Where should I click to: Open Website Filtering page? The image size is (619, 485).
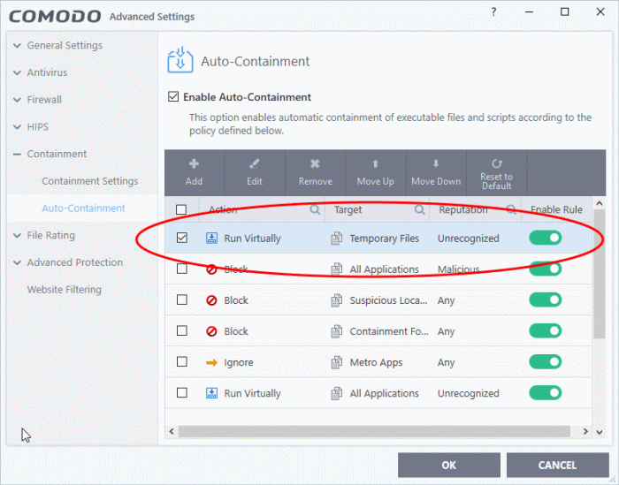pos(65,290)
